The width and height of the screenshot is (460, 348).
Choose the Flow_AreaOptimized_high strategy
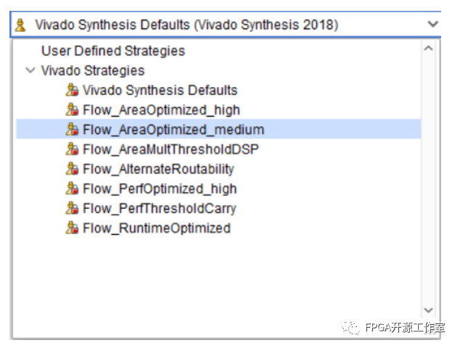click(x=161, y=110)
